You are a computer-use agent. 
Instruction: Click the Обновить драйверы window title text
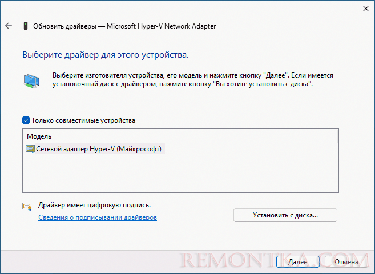(x=124, y=26)
